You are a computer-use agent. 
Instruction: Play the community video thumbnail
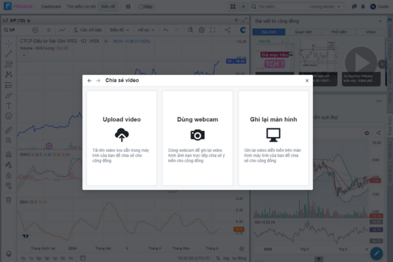pos(361,63)
